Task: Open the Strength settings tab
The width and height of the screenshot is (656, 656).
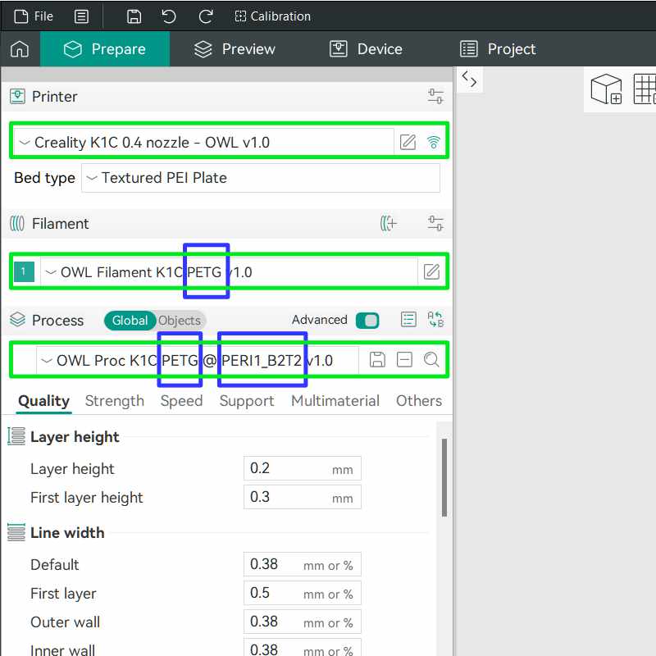Action: [x=114, y=401]
